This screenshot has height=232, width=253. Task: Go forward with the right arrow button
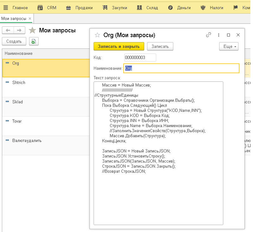pos(19,30)
